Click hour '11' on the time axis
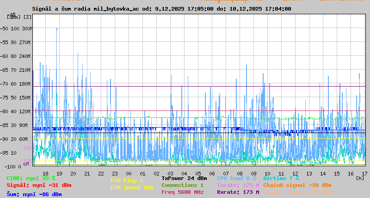Image resolution: width=370 pixels, height=198 pixels. coord(282,174)
